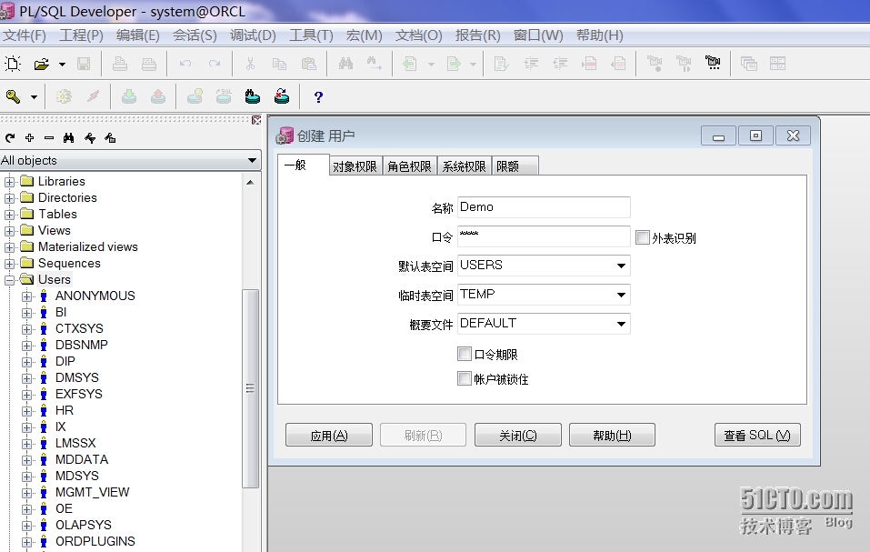Click the cascade windows toolbar icon

[748, 64]
